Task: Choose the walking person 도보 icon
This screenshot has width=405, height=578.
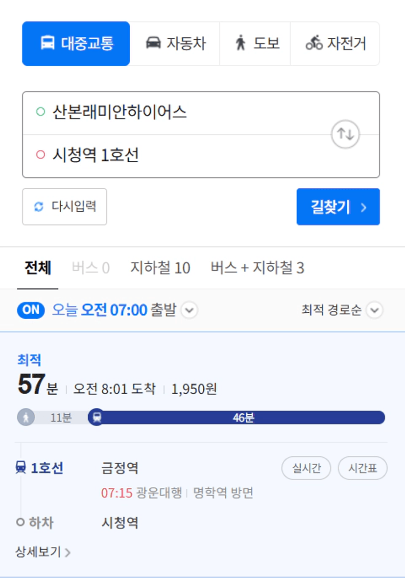Action: pos(240,43)
